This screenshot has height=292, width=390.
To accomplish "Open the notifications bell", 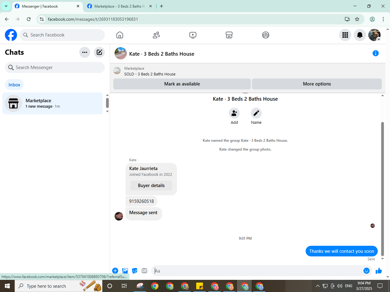I will [360, 35].
